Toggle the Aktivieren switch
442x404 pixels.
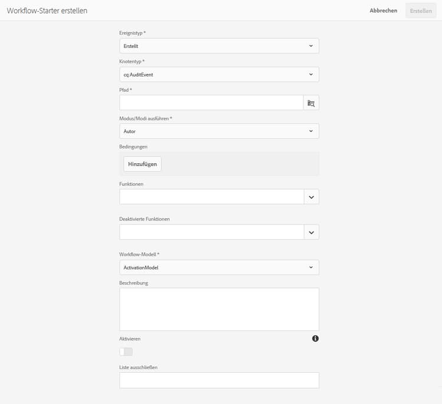click(126, 352)
